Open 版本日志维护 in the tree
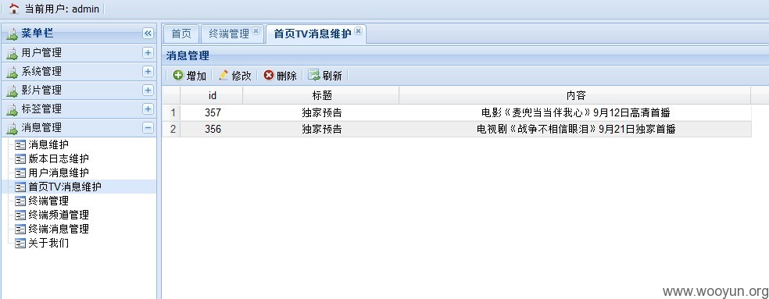769x299 pixels. tap(59, 158)
